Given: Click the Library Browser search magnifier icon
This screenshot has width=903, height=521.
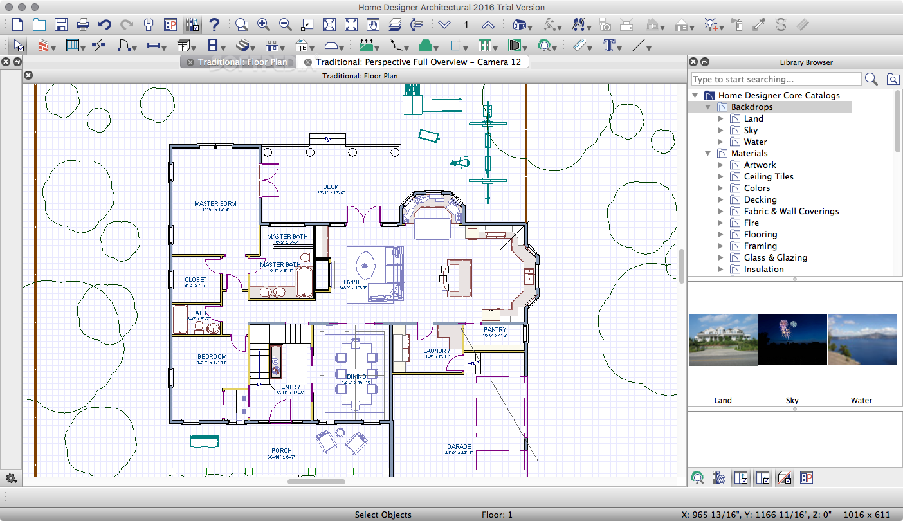Looking at the screenshot, I should pos(871,79).
